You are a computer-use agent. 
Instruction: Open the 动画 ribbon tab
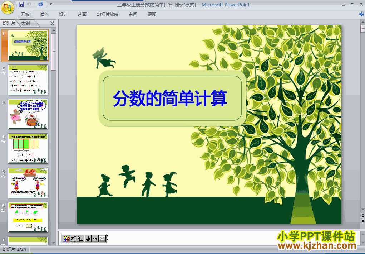(x=82, y=14)
